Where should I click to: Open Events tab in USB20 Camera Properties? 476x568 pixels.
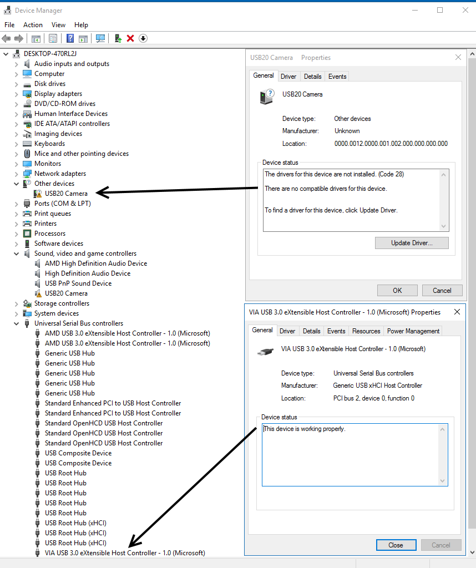(337, 77)
